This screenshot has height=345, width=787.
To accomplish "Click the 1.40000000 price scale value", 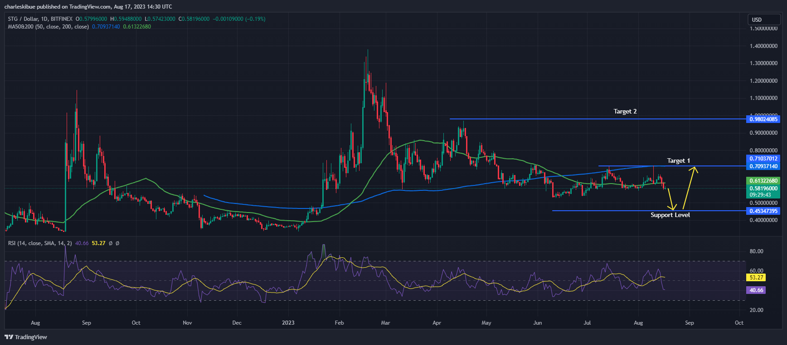I will pyautogui.click(x=764, y=46).
